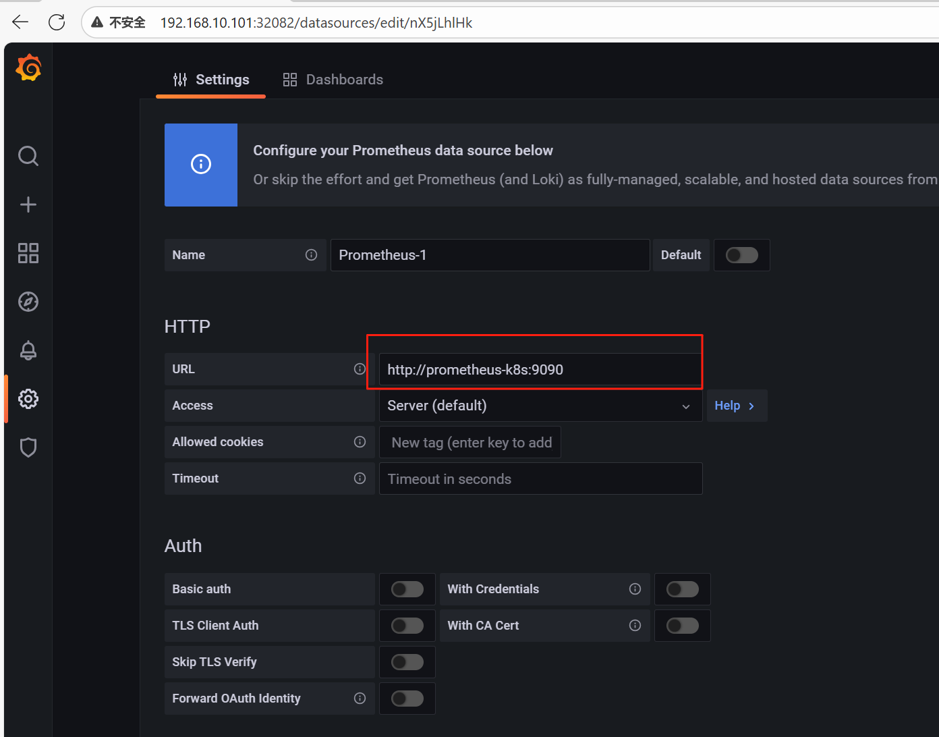939x737 pixels.
Task: Enable the TLS Client Auth switch
Action: [407, 626]
